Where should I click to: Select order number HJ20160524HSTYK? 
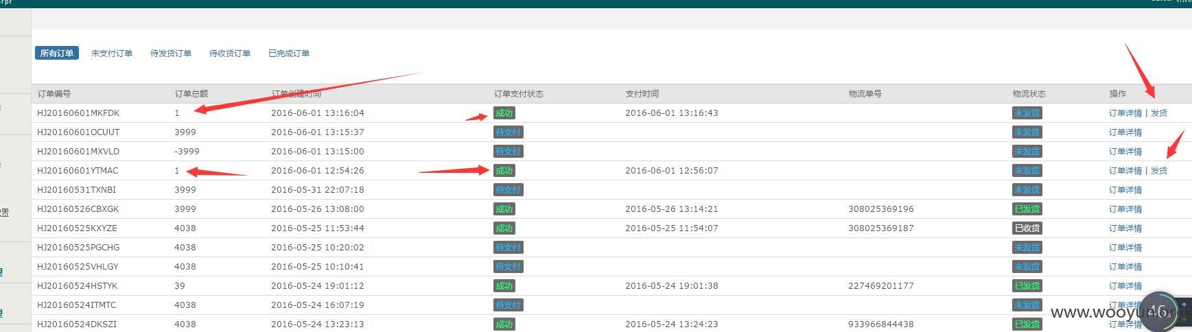(78, 286)
